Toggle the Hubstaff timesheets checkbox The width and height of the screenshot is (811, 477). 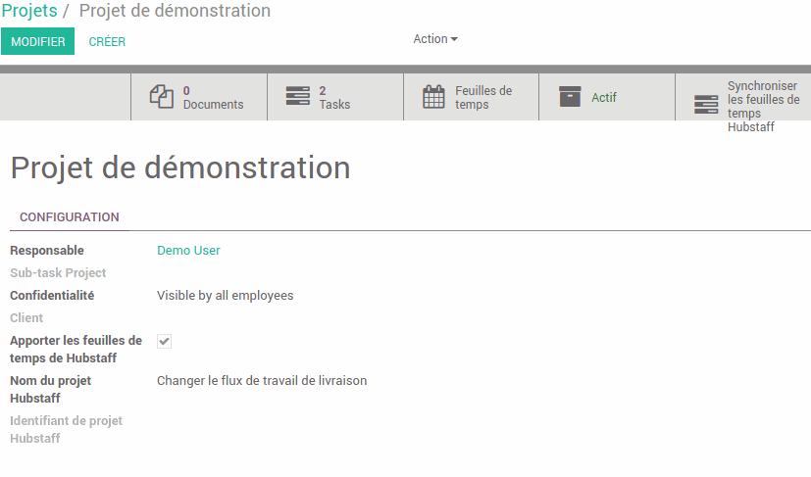click(x=164, y=341)
